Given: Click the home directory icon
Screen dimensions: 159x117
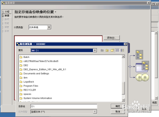Looking at the screenshot, I should pyautogui.click(x=107, y=50).
